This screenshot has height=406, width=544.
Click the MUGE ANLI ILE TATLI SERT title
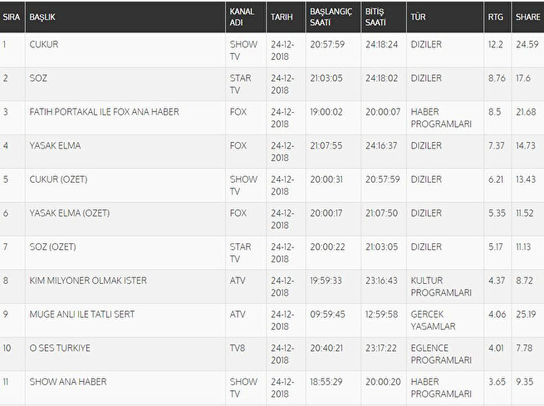coord(81,315)
